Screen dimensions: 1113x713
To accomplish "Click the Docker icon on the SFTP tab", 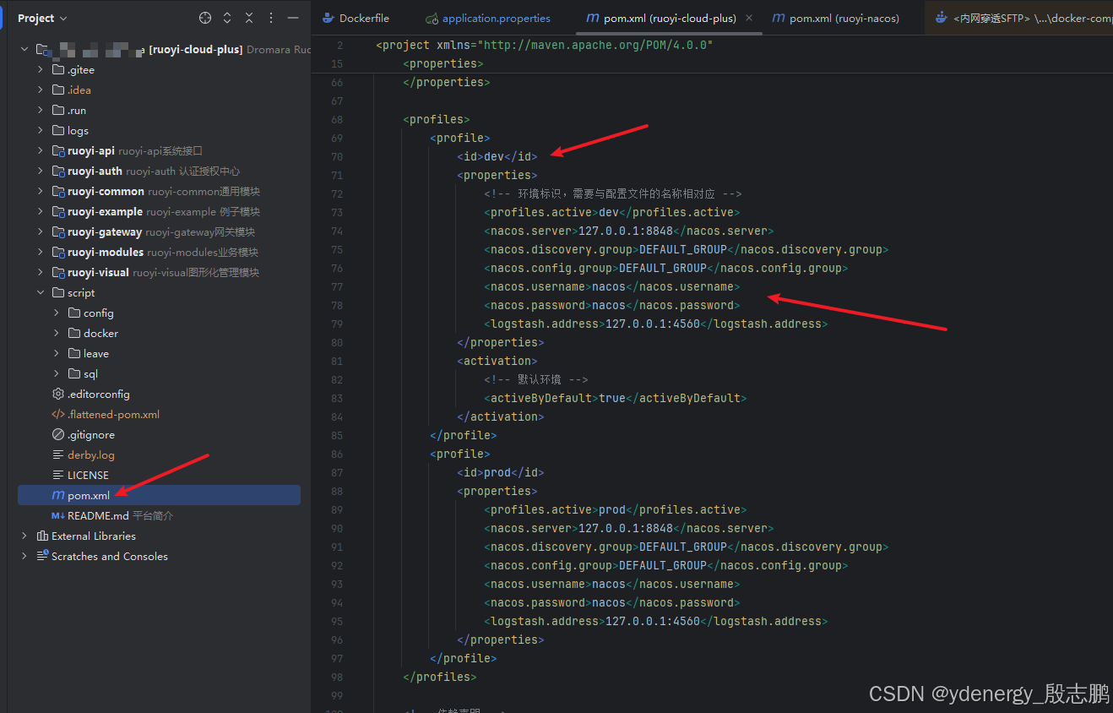I will pyautogui.click(x=942, y=18).
